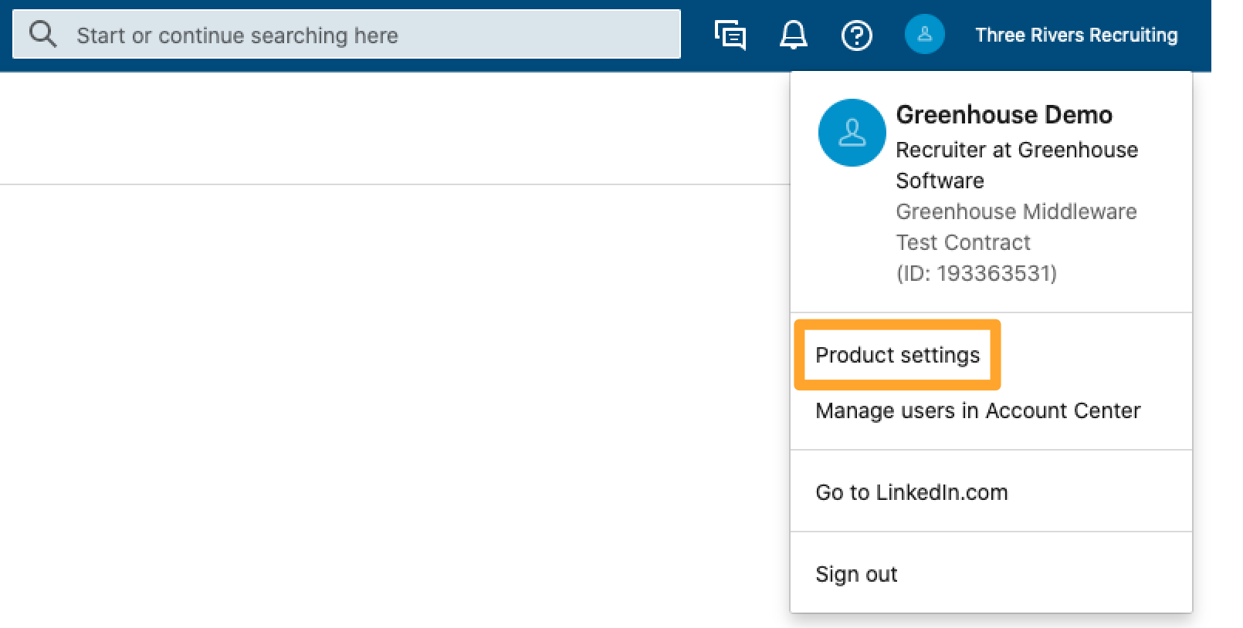Open Manage users in Account Center
This screenshot has height=628, width=1243.
click(x=977, y=410)
